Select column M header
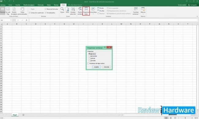199x119 pixels. coord(121,24)
